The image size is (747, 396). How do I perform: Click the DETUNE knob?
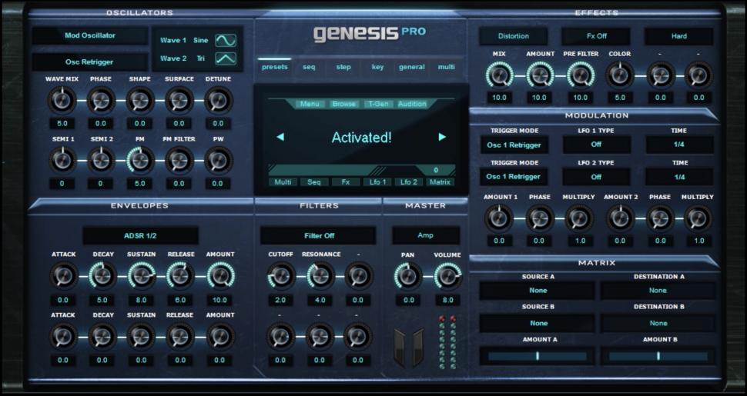pos(218,101)
